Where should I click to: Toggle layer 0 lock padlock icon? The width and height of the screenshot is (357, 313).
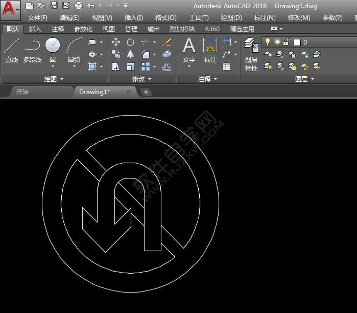(x=287, y=42)
